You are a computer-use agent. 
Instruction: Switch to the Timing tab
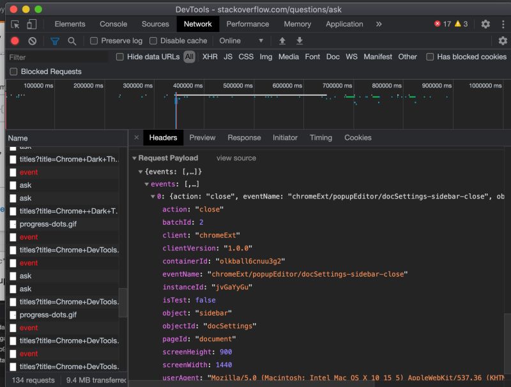pos(321,137)
